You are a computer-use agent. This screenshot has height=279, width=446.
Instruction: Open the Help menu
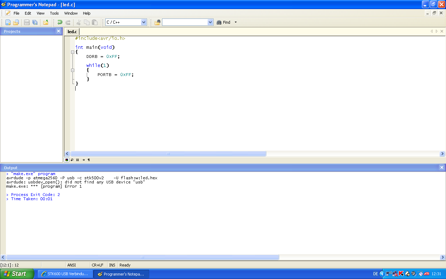(86, 13)
